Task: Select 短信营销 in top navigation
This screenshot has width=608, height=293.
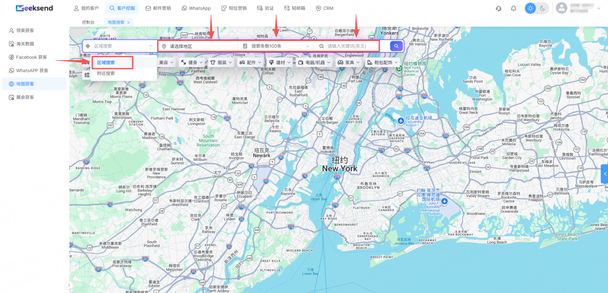Action: (x=234, y=8)
